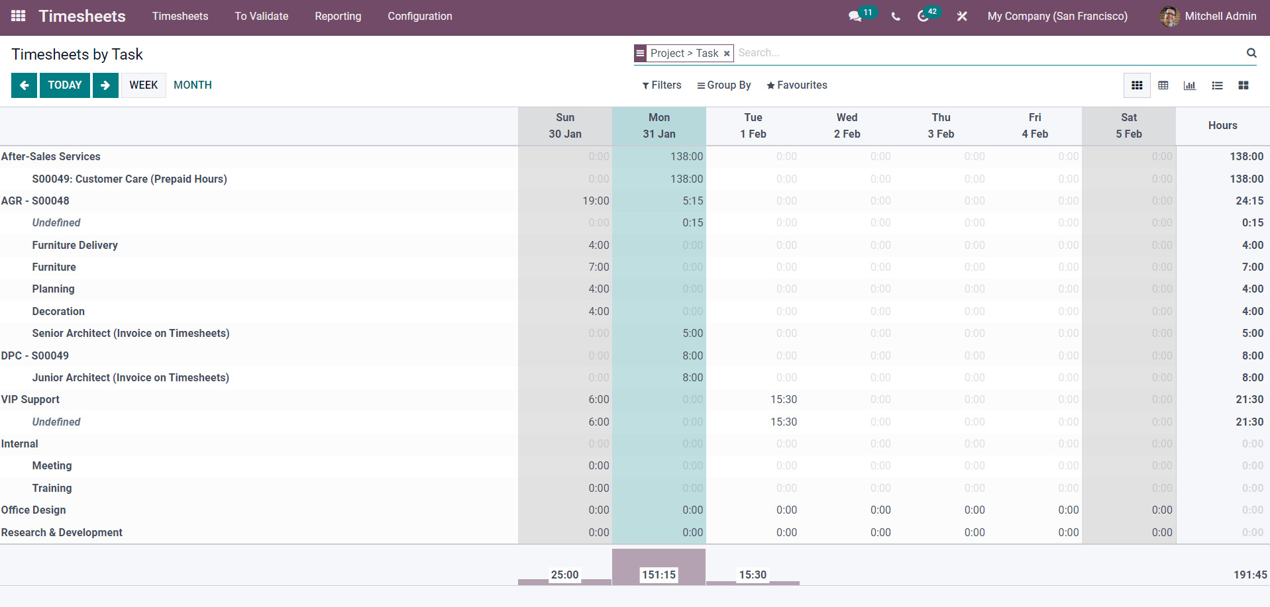Switch to the list view
The image size is (1270, 607).
1217,85
